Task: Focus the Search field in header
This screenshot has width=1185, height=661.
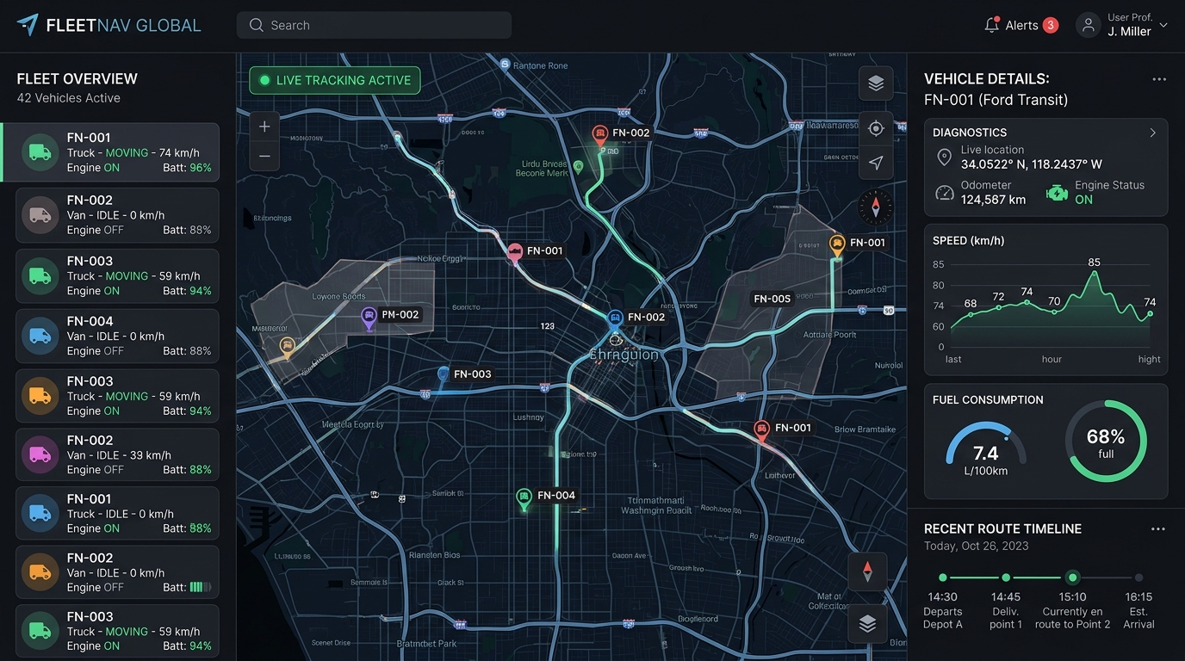Action: pyautogui.click(x=374, y=25)
